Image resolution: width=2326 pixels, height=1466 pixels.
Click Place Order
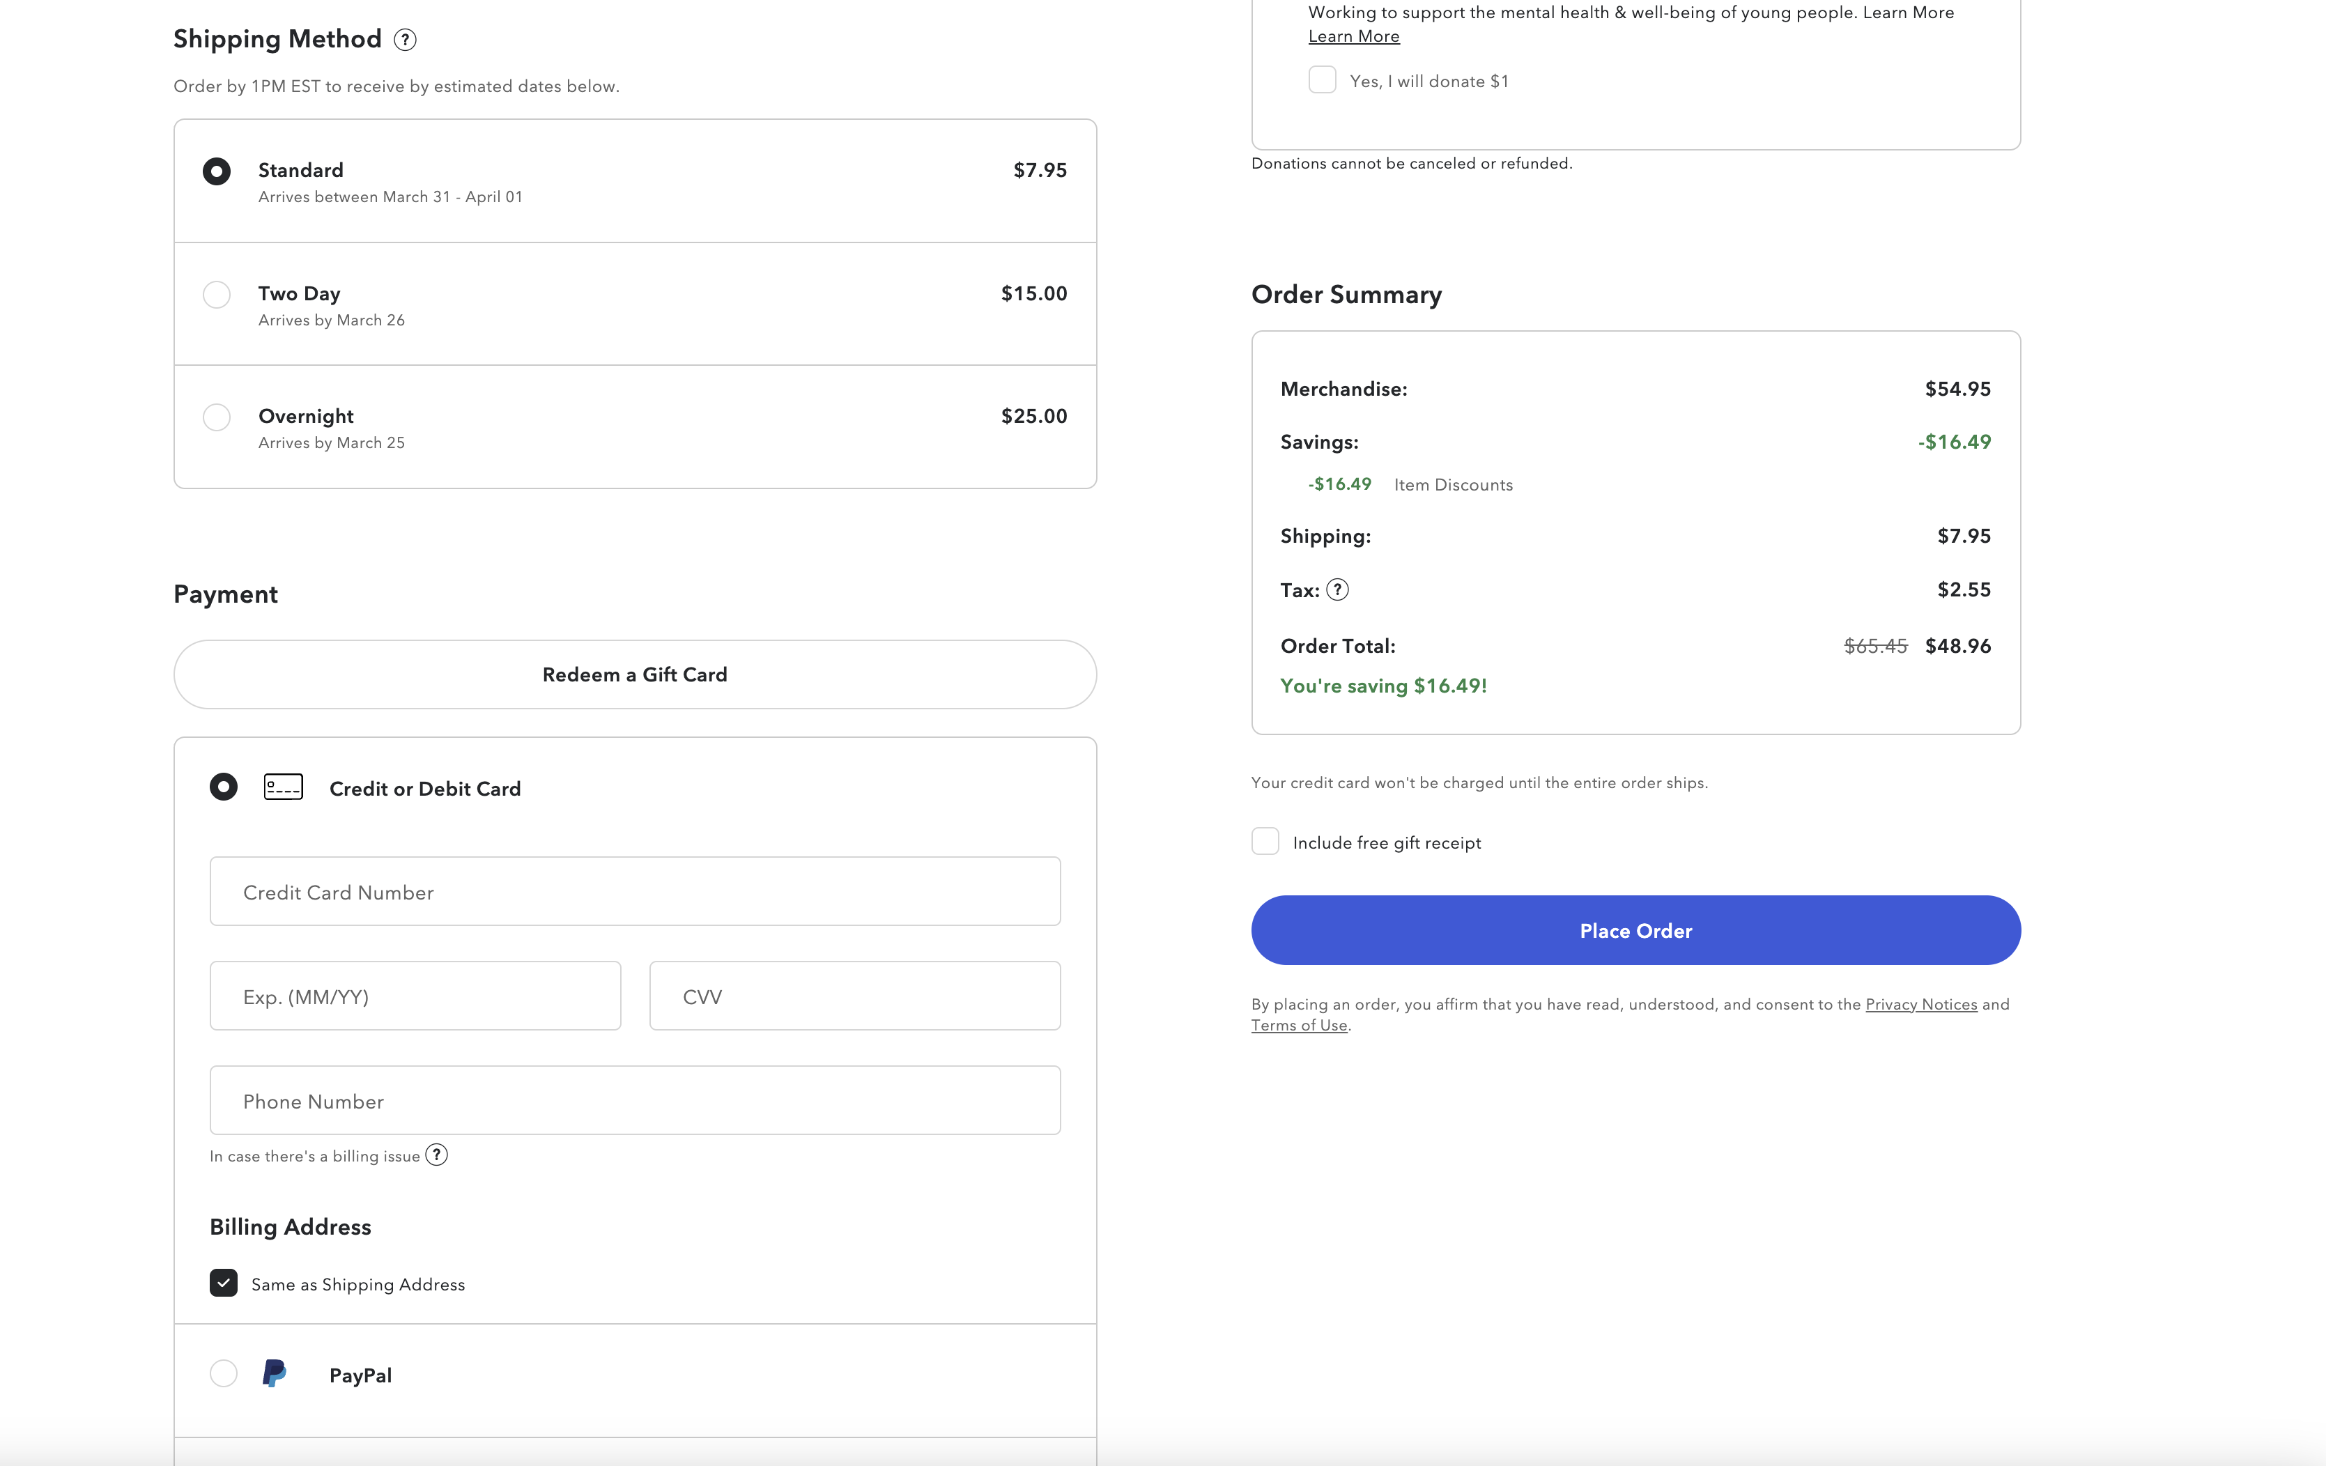[x=1634, y=930]
